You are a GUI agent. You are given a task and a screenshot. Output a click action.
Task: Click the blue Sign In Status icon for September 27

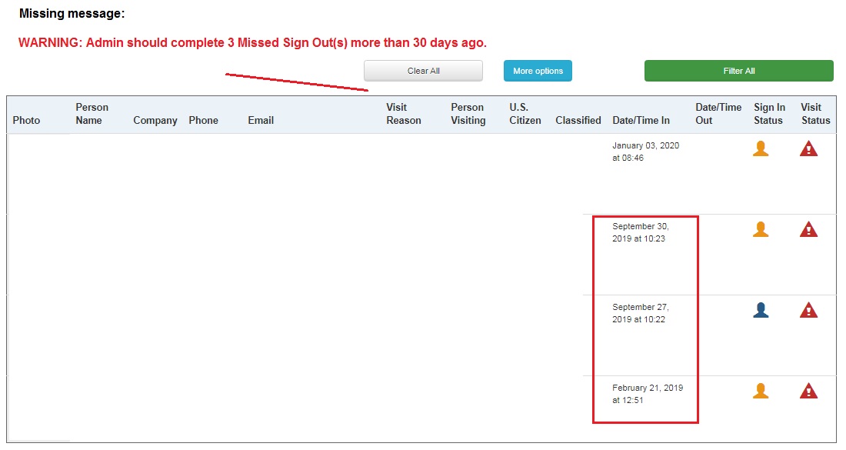point(760,309)
